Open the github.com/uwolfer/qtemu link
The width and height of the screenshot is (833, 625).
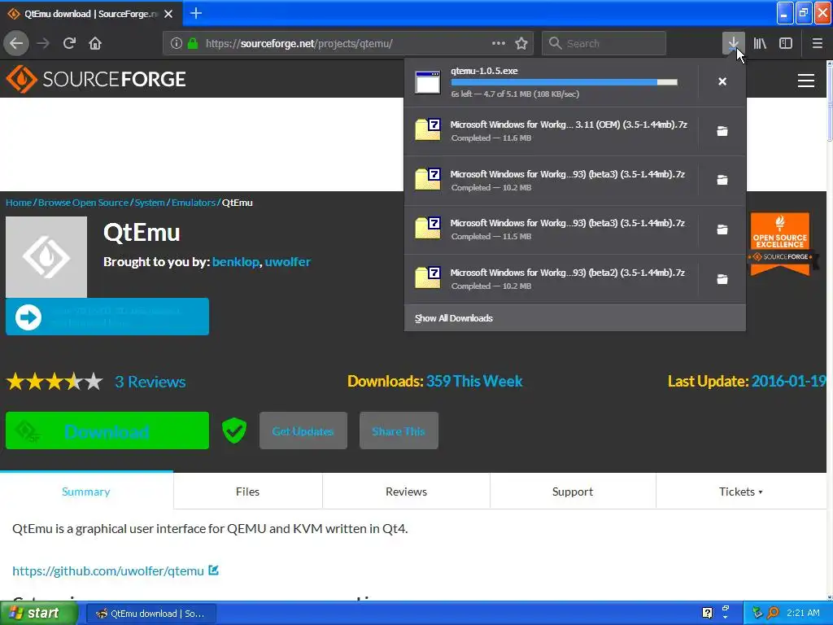click(x=108, y=570)
